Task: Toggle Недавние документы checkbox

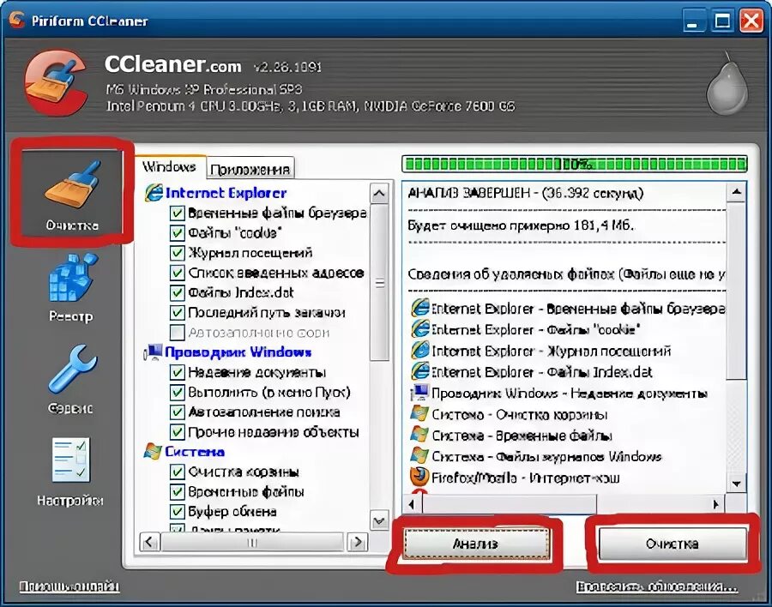Action: click(177, 373)
